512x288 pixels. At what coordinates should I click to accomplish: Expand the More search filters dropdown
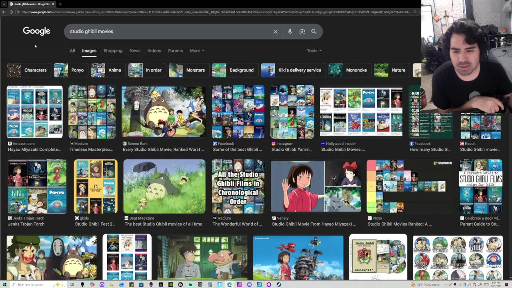click(197, 51)
